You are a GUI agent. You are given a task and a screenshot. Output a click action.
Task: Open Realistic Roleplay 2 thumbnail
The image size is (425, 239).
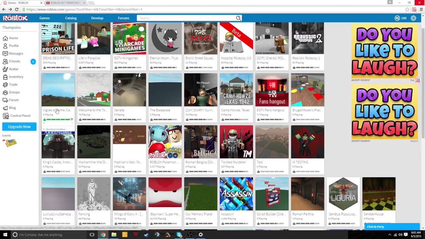[307, 38]
